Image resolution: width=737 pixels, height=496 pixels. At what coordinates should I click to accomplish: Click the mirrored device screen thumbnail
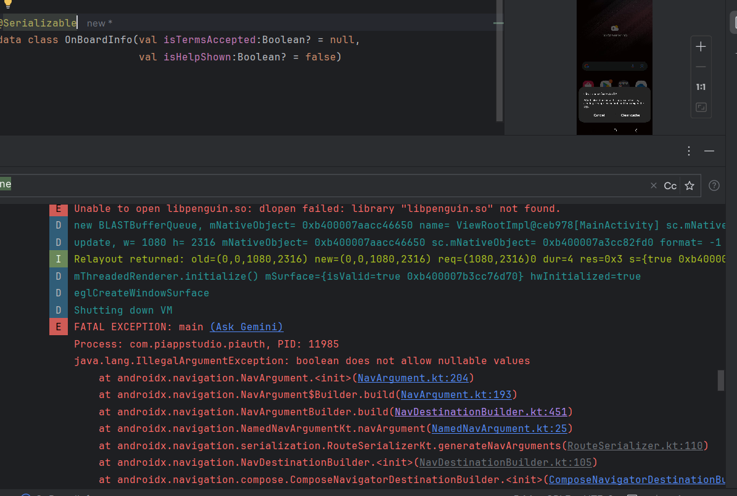coord(614,68)
